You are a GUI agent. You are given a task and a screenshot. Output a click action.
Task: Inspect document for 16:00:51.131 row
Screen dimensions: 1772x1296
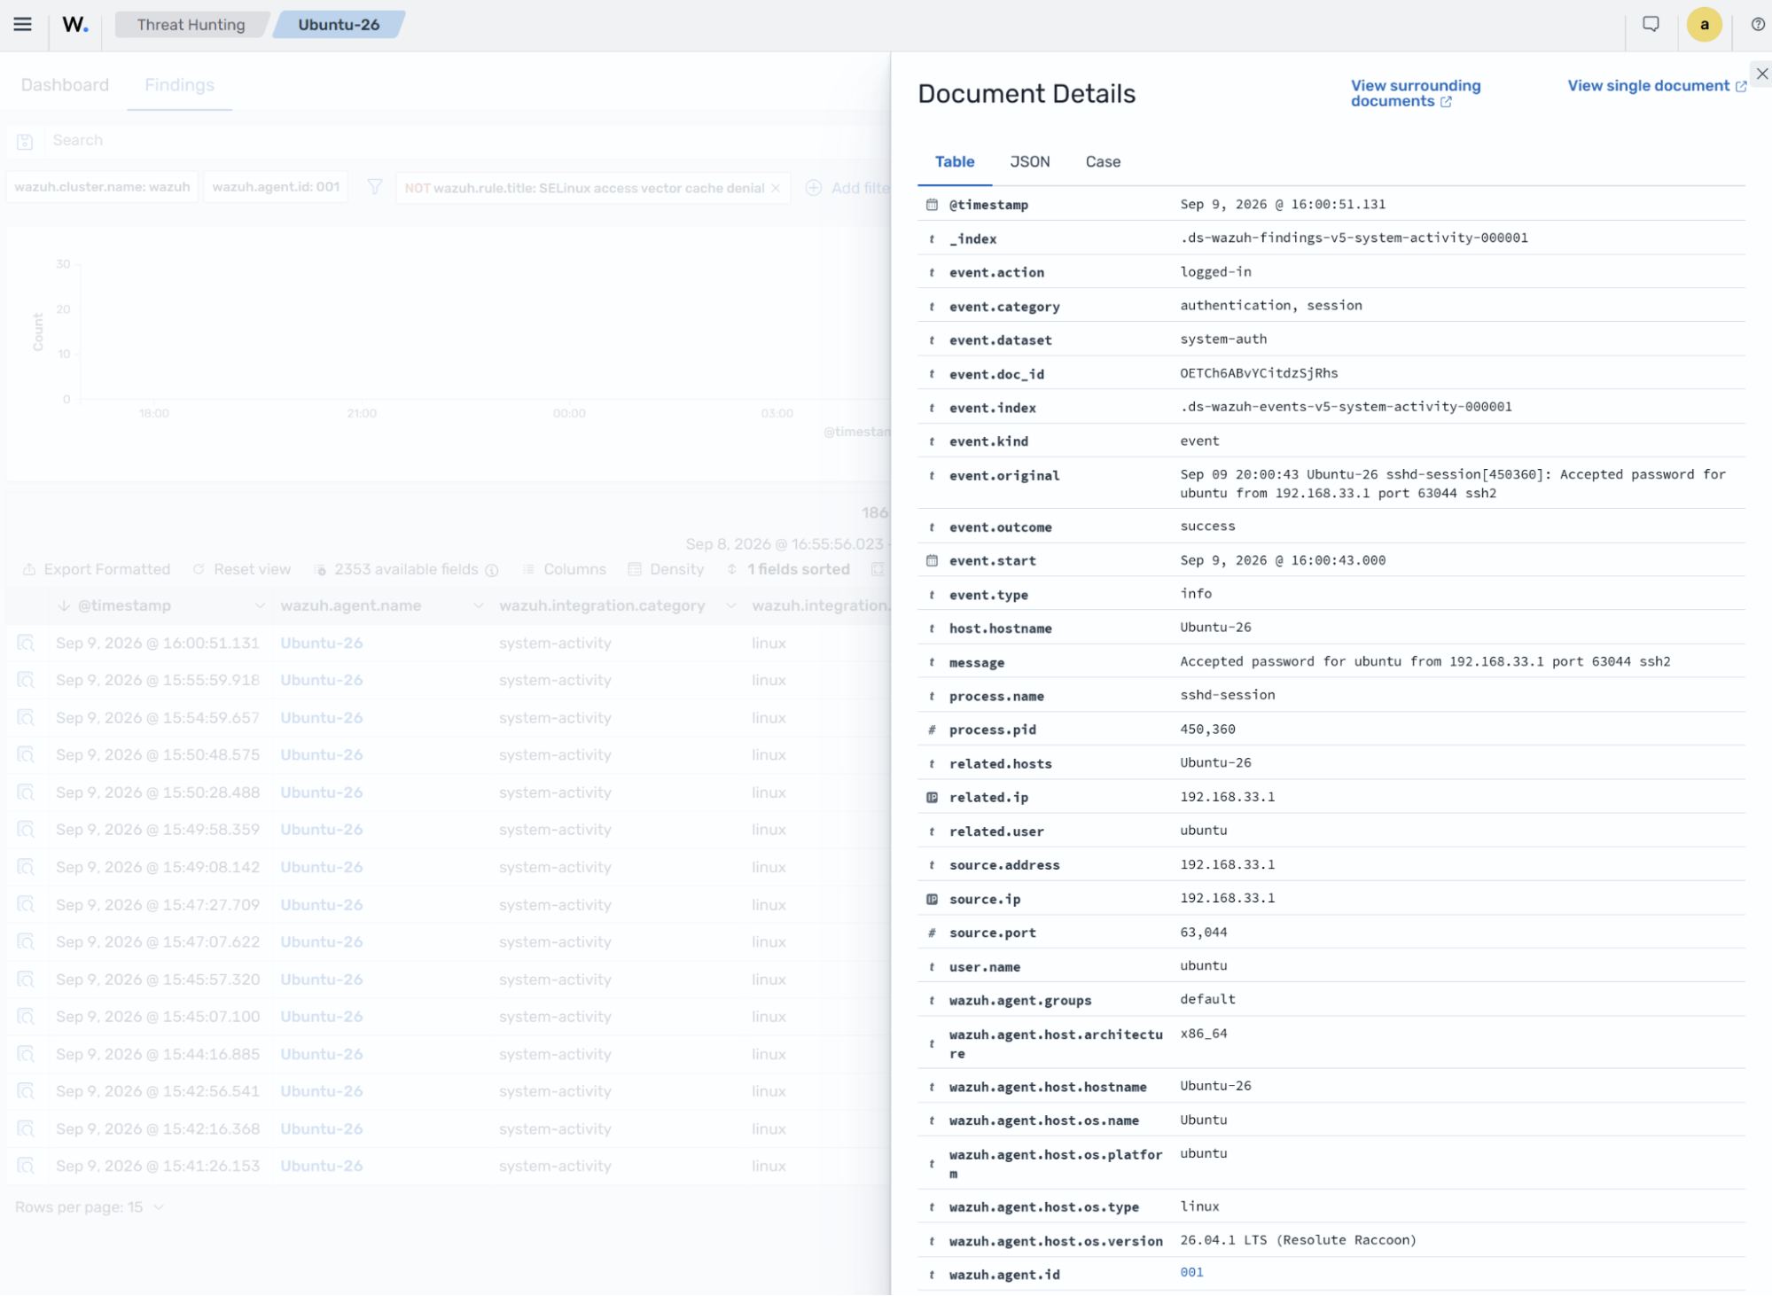pyautogui.click(x=26, y=643)
